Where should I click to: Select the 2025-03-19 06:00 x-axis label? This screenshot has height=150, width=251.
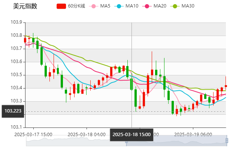(x=193, y=134)
